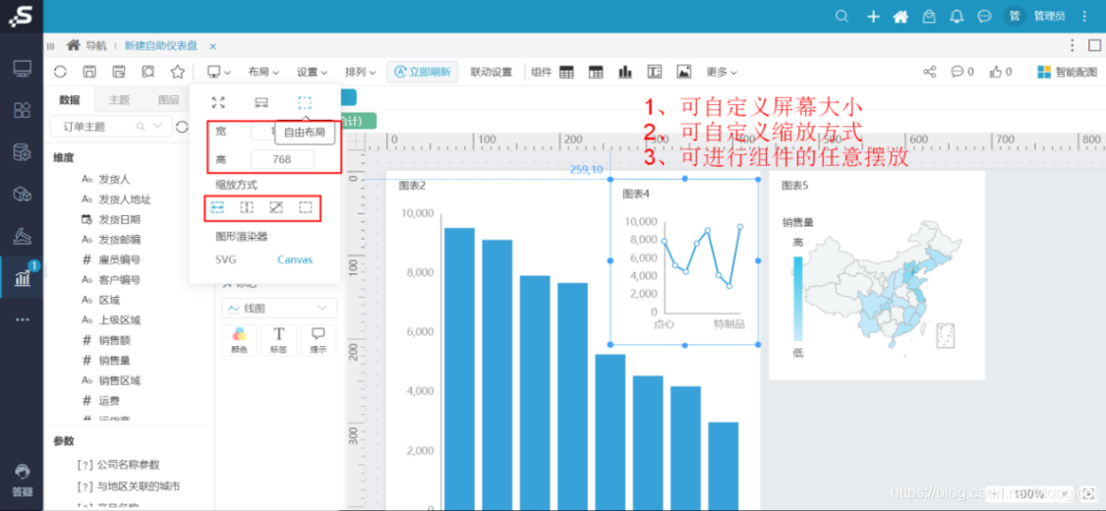This screenshot has height=511, width=1106.
Task: Click the 立即刷新 button
Action: point(423,72)
